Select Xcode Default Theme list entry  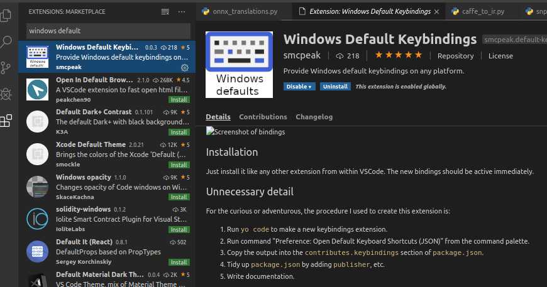[107, 154]
